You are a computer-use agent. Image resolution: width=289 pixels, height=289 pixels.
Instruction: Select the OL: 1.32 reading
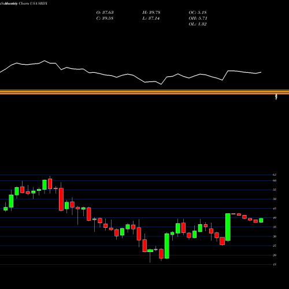[x=198, y=24]
